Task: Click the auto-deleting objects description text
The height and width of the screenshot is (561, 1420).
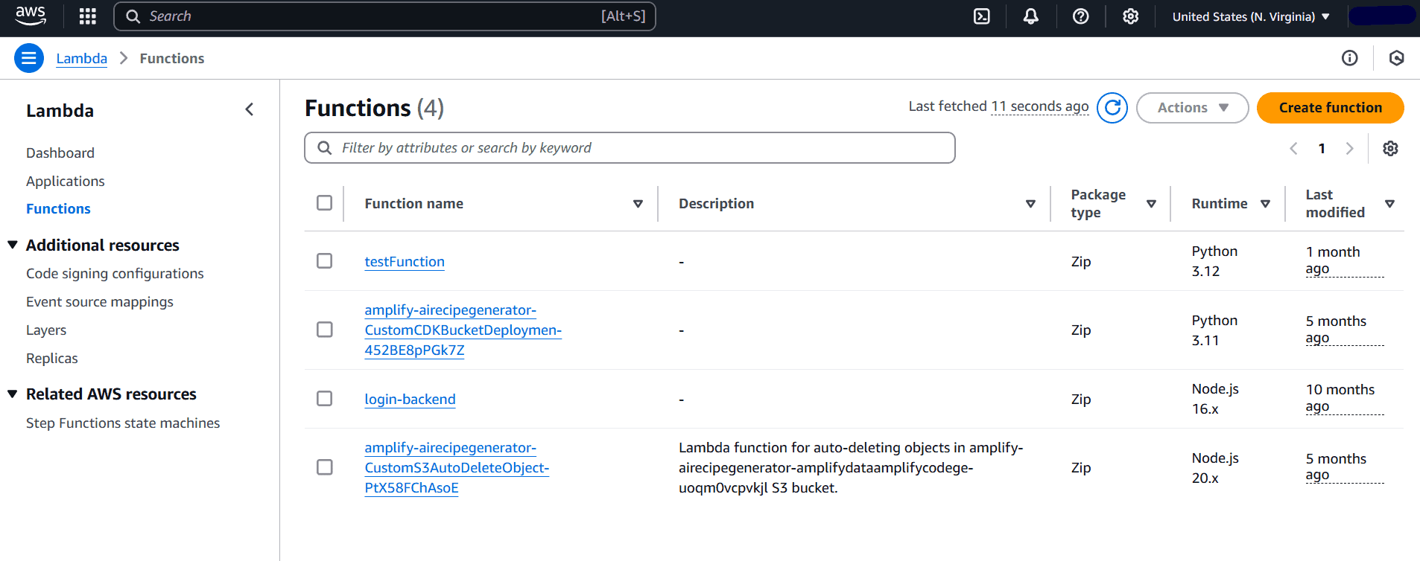Action: [x=851, y=467]
